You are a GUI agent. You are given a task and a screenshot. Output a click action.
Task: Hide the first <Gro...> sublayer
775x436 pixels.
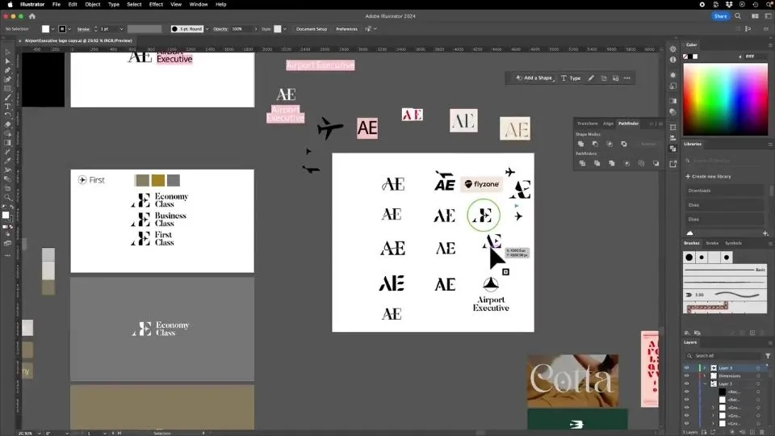[x=686, y=407]
